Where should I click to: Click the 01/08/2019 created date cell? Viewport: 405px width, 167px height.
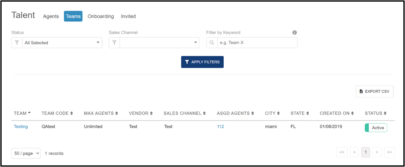tap(331, 127)
